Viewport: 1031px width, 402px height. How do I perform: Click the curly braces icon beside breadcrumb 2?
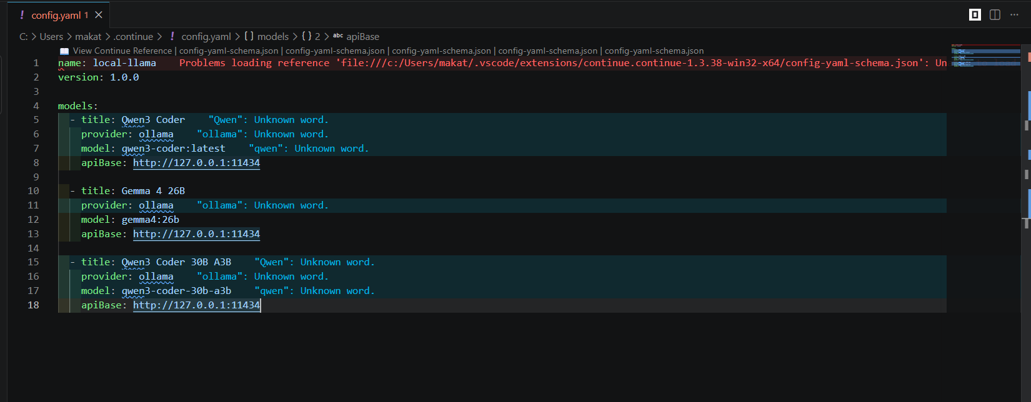pos(306,37)
